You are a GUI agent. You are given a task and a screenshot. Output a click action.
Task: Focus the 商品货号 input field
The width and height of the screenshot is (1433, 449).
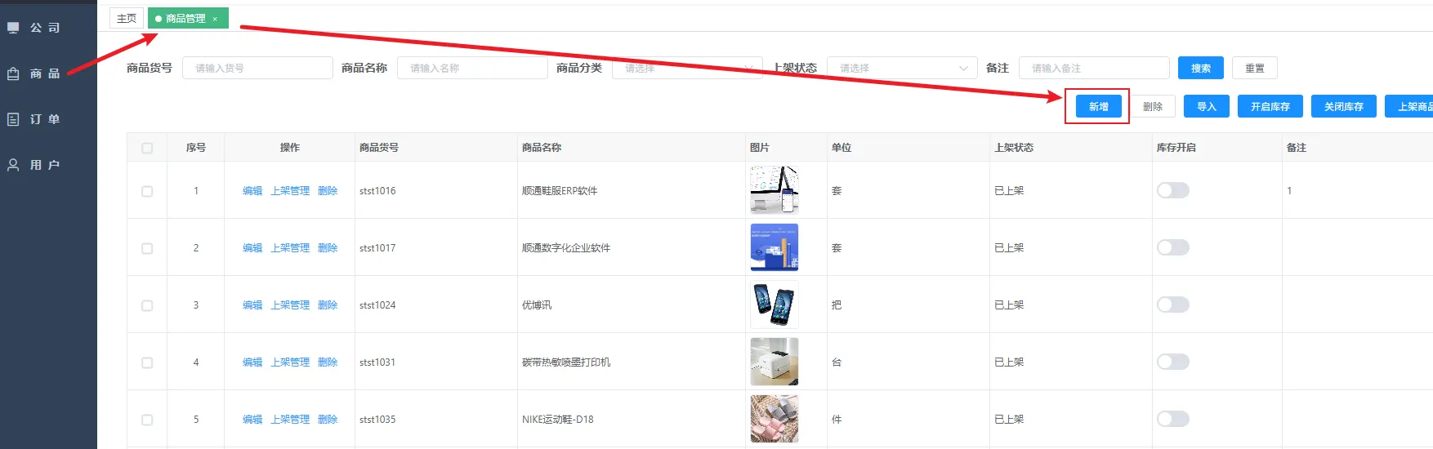tap(257, 68)
